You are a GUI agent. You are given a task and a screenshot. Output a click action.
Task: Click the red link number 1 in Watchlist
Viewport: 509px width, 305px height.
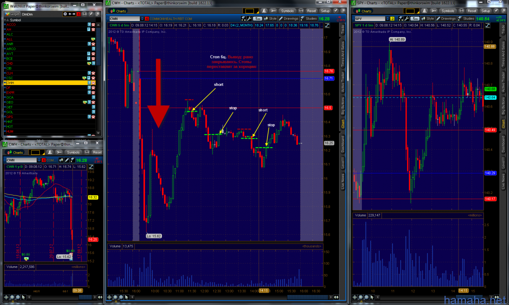click(x=78, y=14)
